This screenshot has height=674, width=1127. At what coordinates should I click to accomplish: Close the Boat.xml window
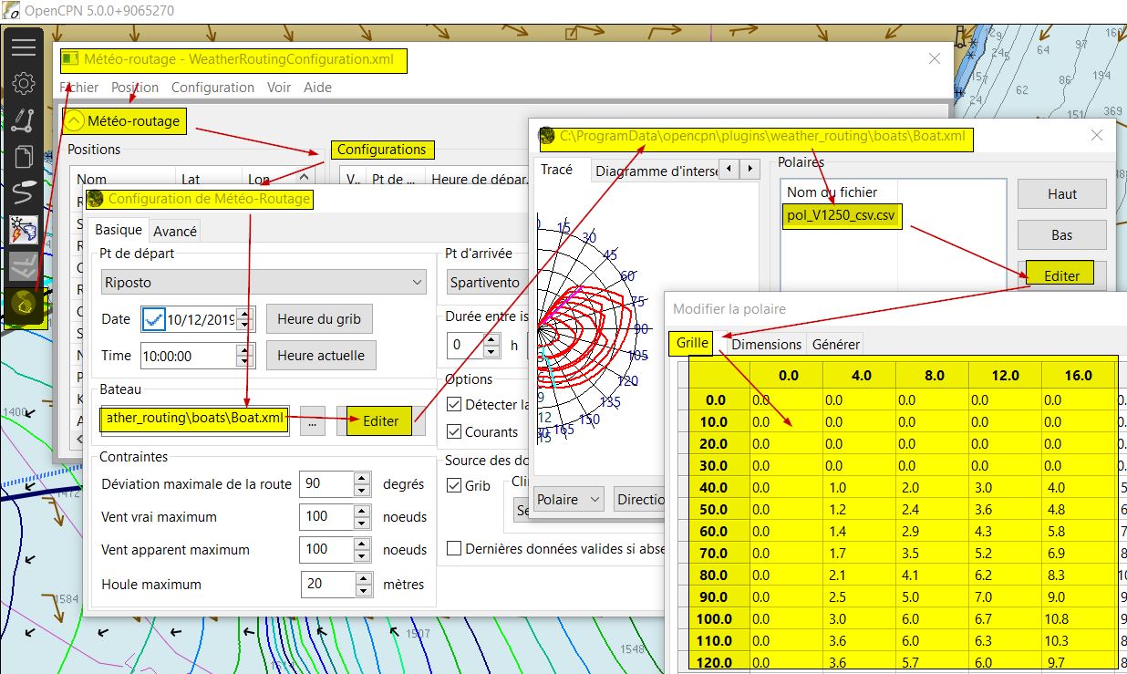(1097, 135)
